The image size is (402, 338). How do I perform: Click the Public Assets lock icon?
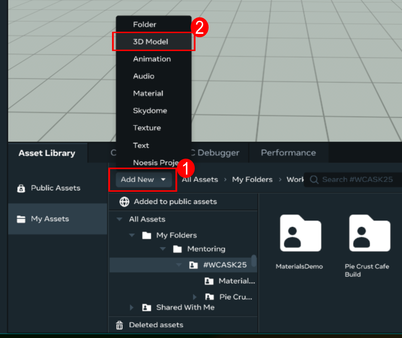click(21, 188)
